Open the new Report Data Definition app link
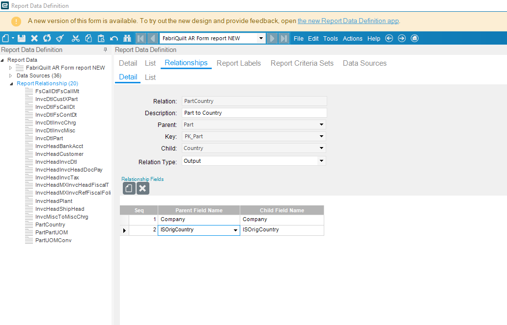 (x=348, y=21)
